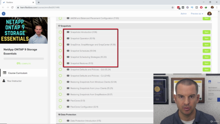The width and height of the screenshot is (220, 124).
Task: Bookmark page with the star icon
Action: point(173,8)
